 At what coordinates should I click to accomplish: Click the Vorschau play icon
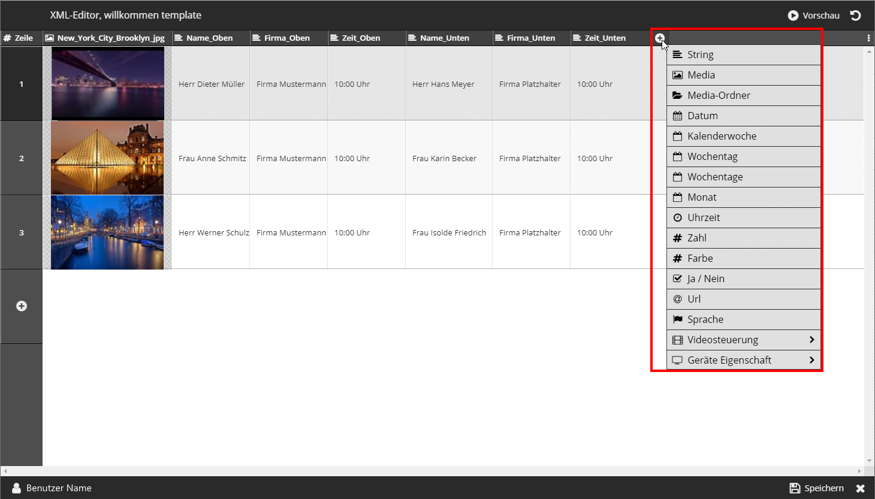793,16
